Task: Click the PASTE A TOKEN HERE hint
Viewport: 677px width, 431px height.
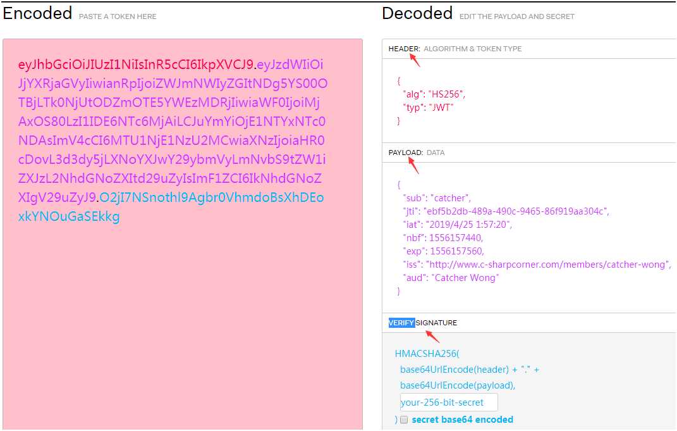Action: click(118, 16)
